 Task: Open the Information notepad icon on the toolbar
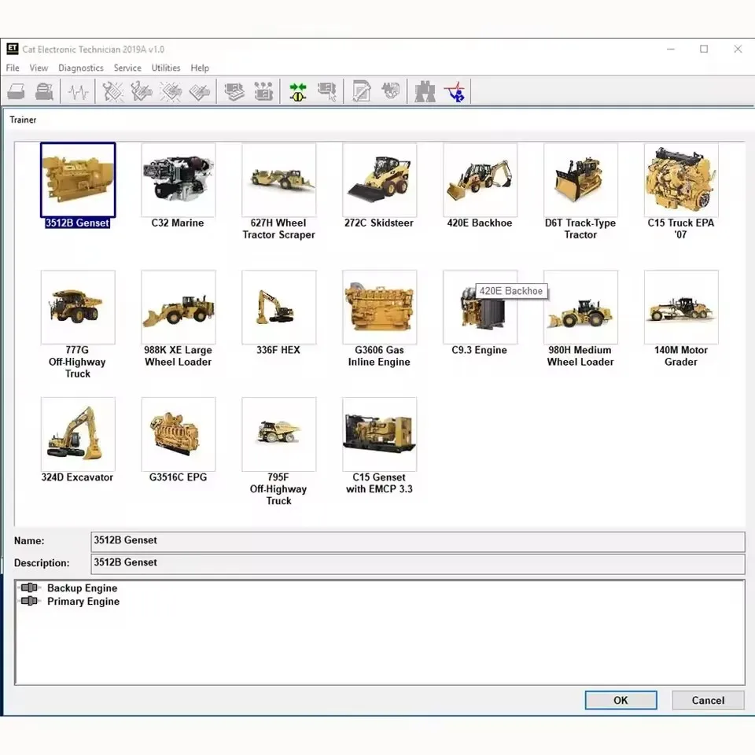[x=361, y=91]
